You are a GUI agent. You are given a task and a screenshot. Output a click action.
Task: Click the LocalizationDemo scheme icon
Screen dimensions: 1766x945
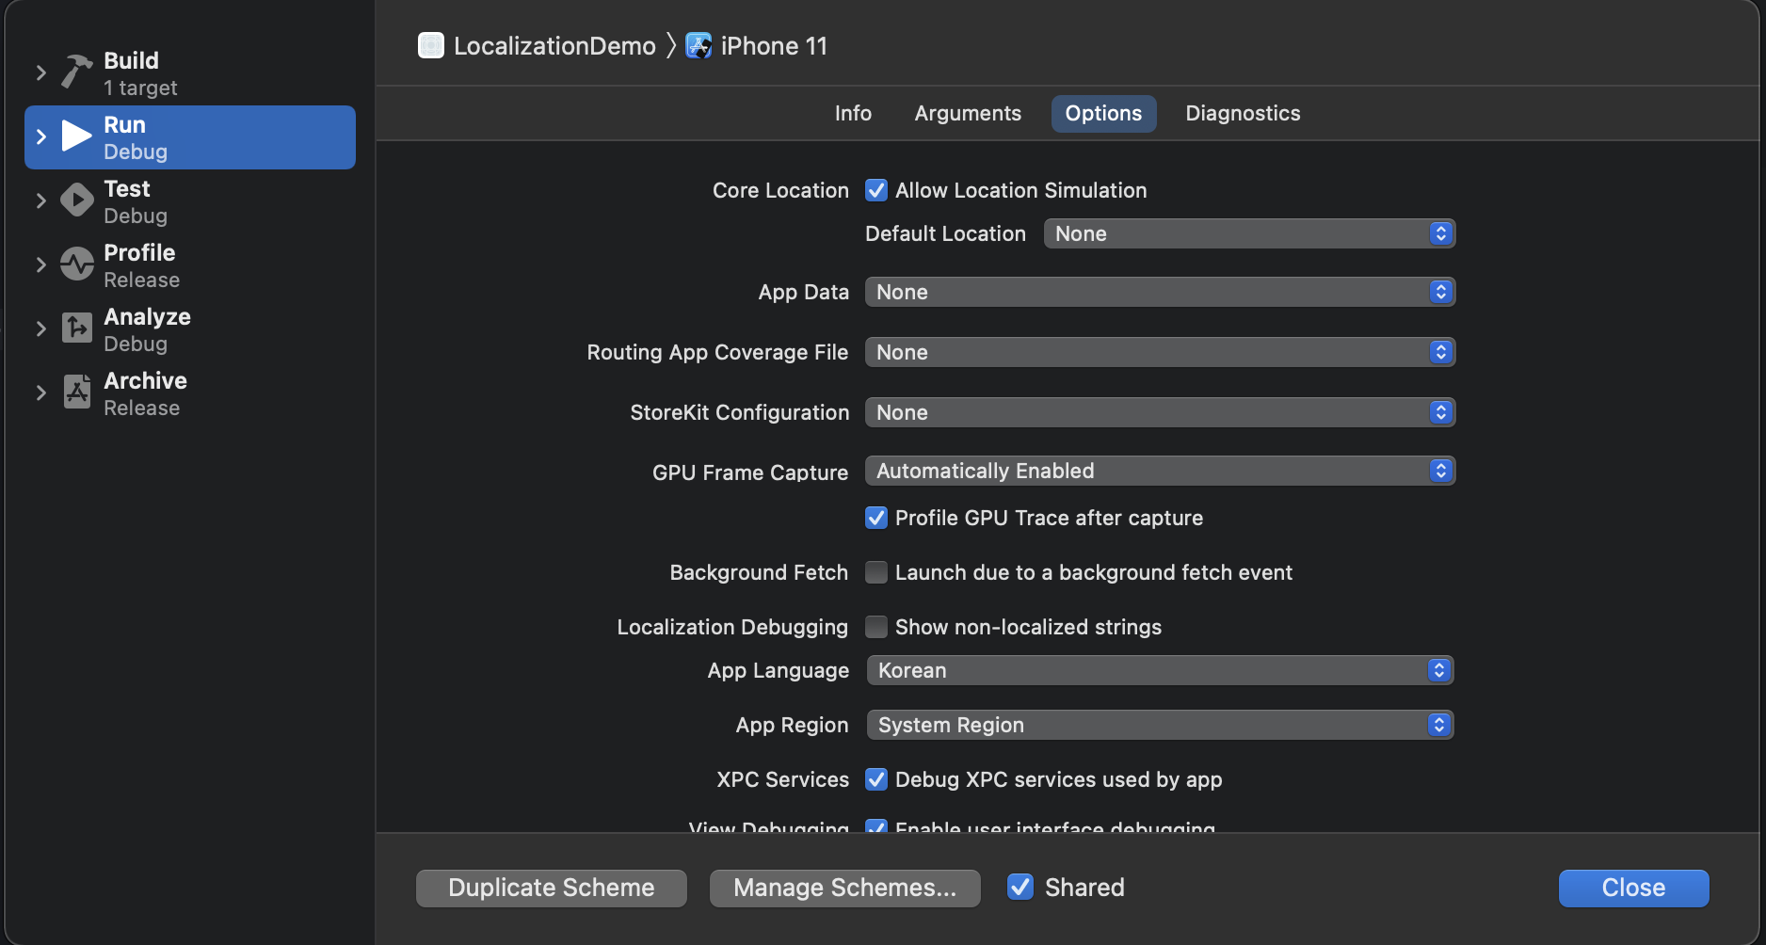(x=431, y=45)
